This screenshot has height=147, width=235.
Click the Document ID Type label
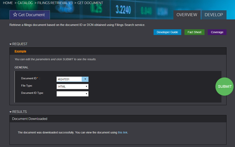click(32, 93)
